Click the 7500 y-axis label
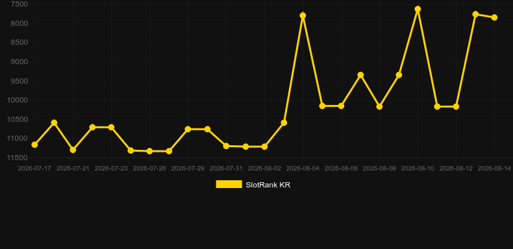This screenshot has height=249, width=513. tap(19, 5)
